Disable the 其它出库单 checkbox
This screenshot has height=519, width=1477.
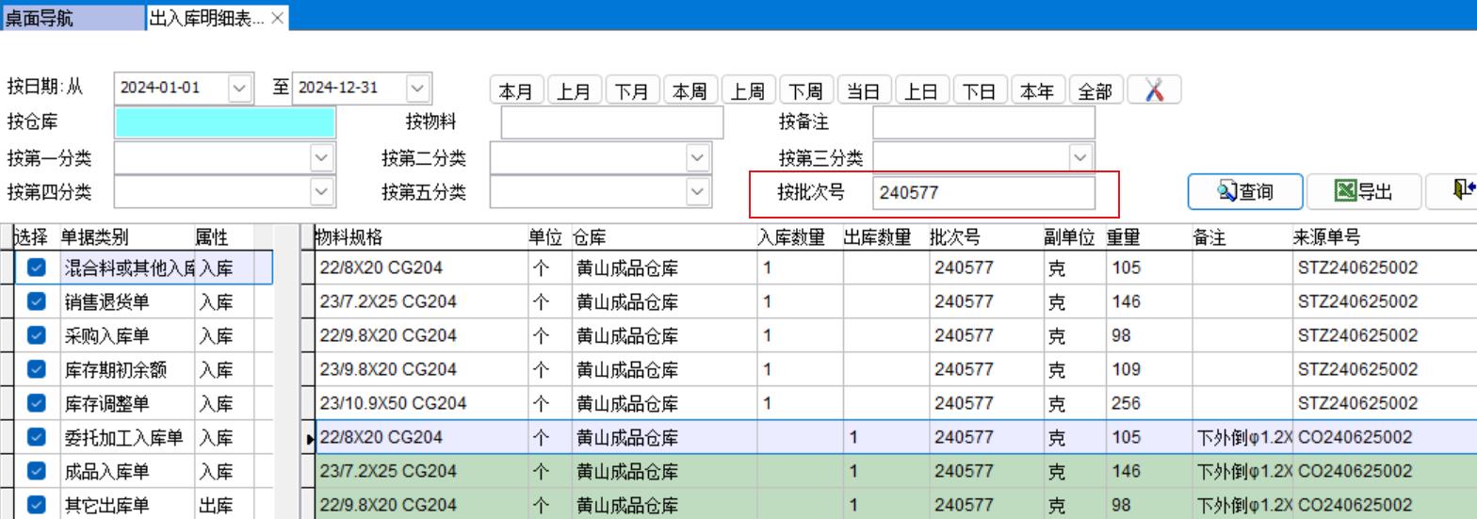click(x=37, y=505)
